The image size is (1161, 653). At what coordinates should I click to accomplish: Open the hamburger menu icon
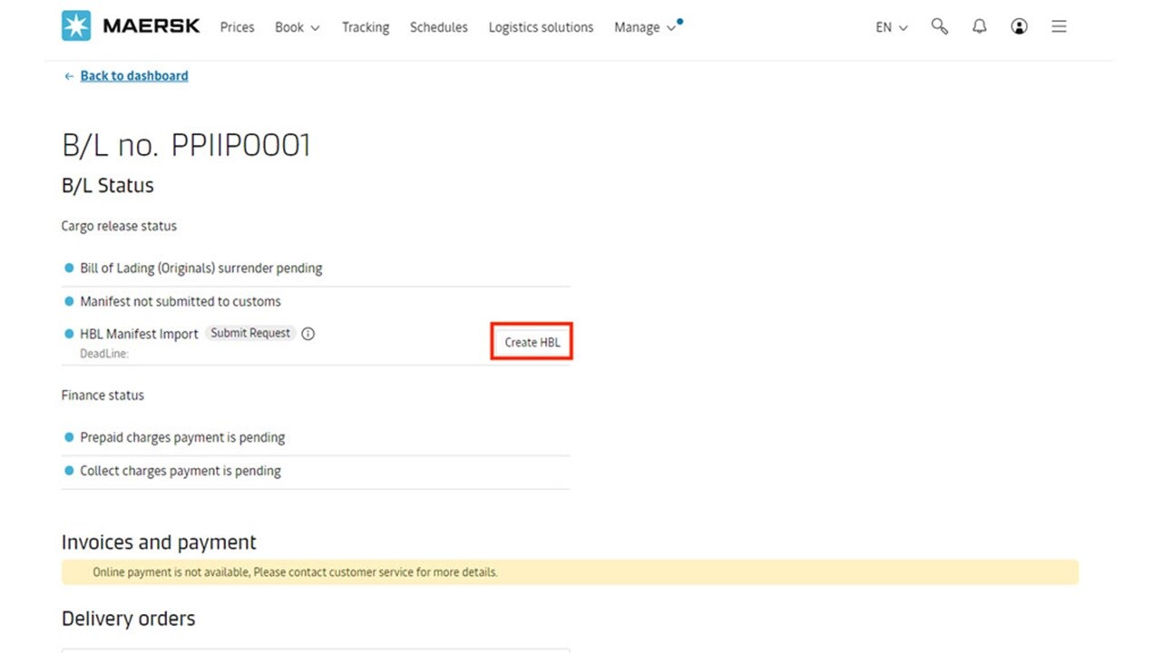tap(1059, 27)
